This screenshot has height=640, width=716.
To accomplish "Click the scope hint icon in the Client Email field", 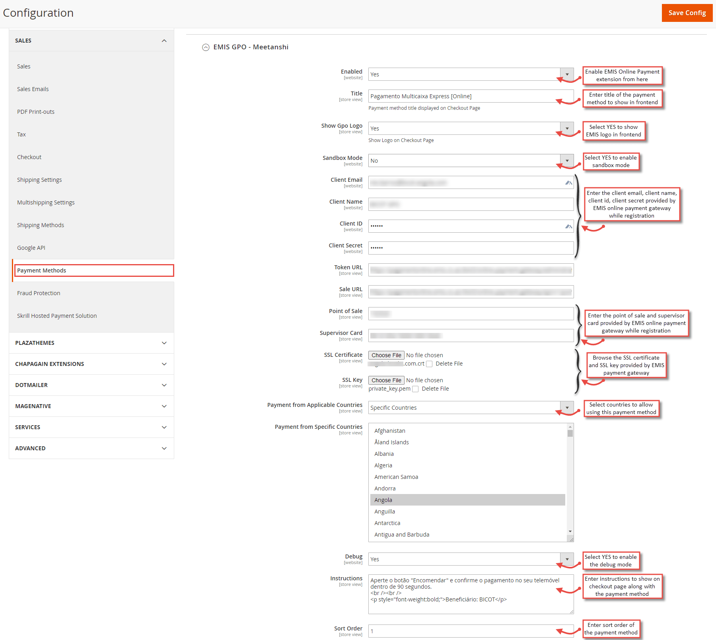I will (x=568, y=183).
